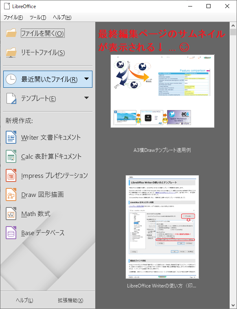Open the LibreOffice Writer document thumbnail
Viewport: 237px width, 309px height.
162,227
